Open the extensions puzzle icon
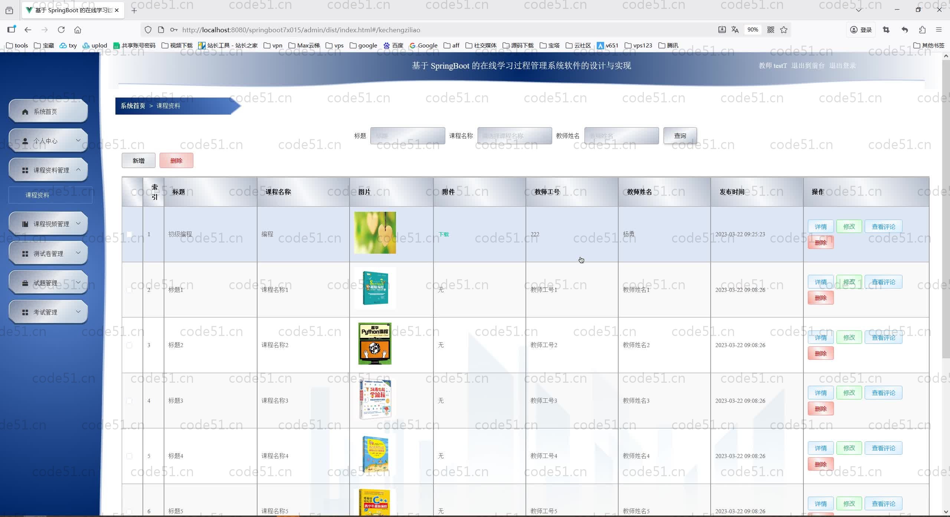950x517 pixels. pos(923,30)
